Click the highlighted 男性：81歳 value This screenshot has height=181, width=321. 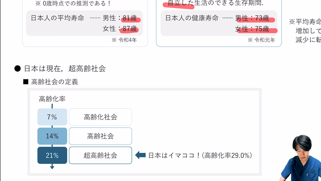pos(130,18)
